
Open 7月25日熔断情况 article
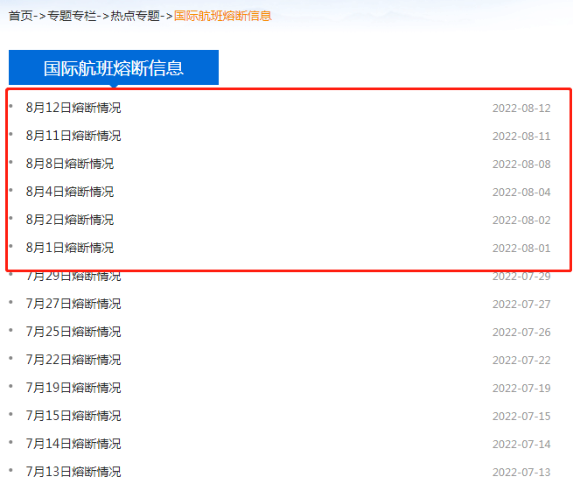click(x=73, y=332)
